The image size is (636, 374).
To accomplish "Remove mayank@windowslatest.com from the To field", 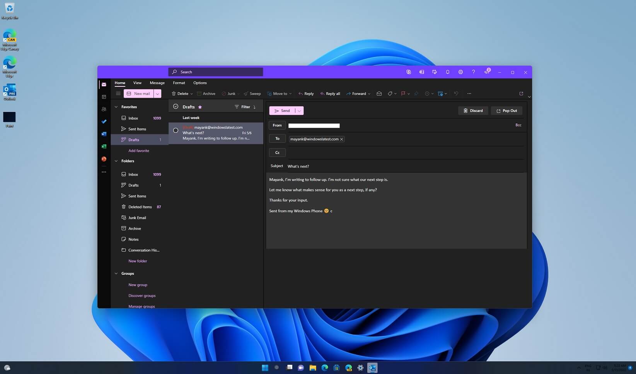I will tap(341, 139).
